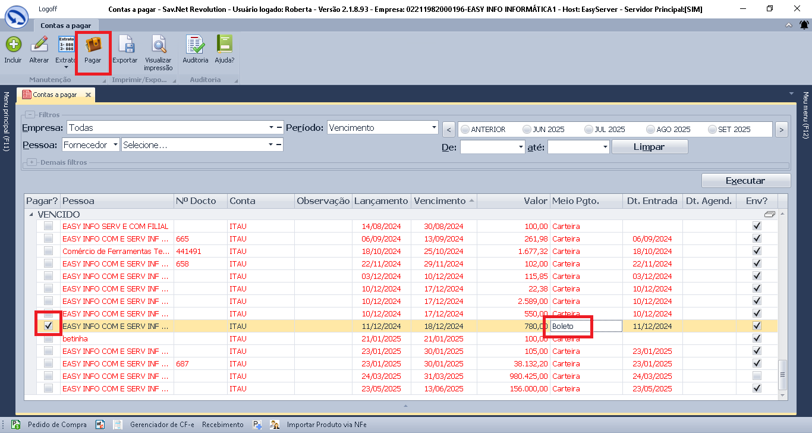Click the Pagar wallet icon
Viewport: 812px width, 433px height.
click(x=93, y=45)
